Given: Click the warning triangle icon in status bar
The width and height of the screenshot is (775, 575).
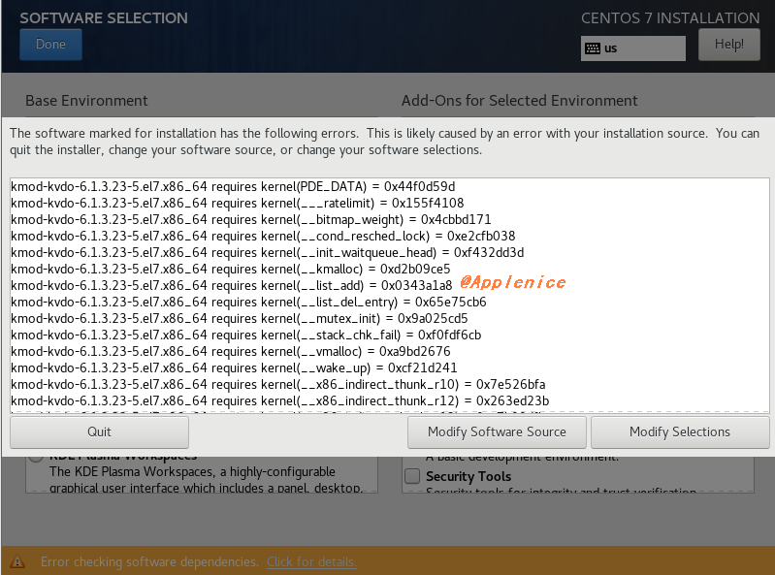Looking at the screenshot, I should (17, 561).
